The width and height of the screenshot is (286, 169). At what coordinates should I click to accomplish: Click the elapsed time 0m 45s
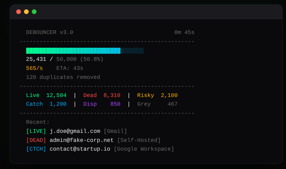click(x=184, y=32)
